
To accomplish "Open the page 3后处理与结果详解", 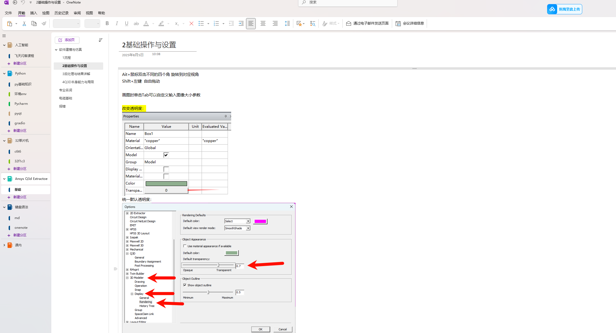I will click(x=76, y=73).
